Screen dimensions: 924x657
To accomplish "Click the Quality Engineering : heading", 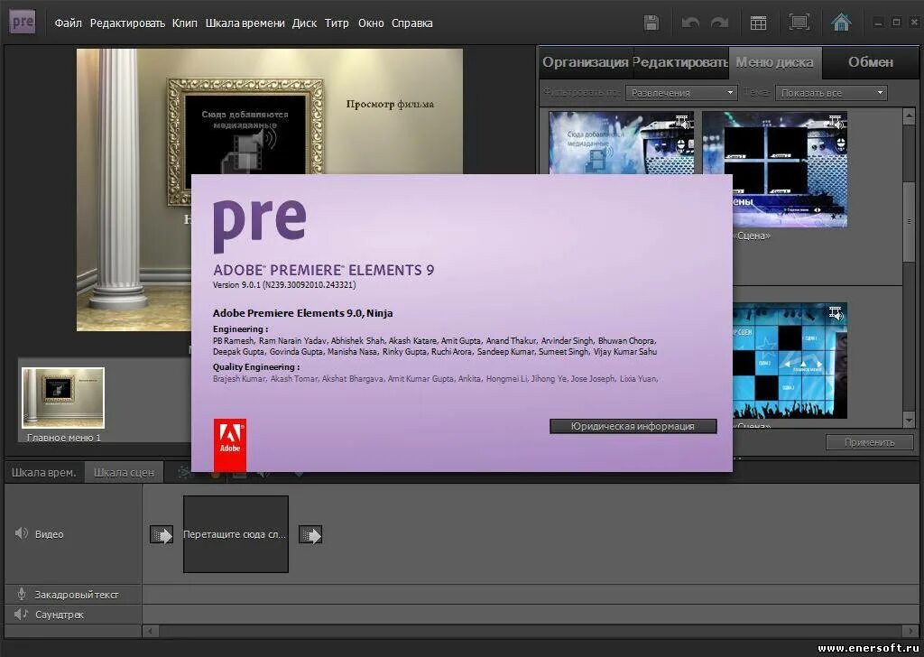I will click(256, 367).
